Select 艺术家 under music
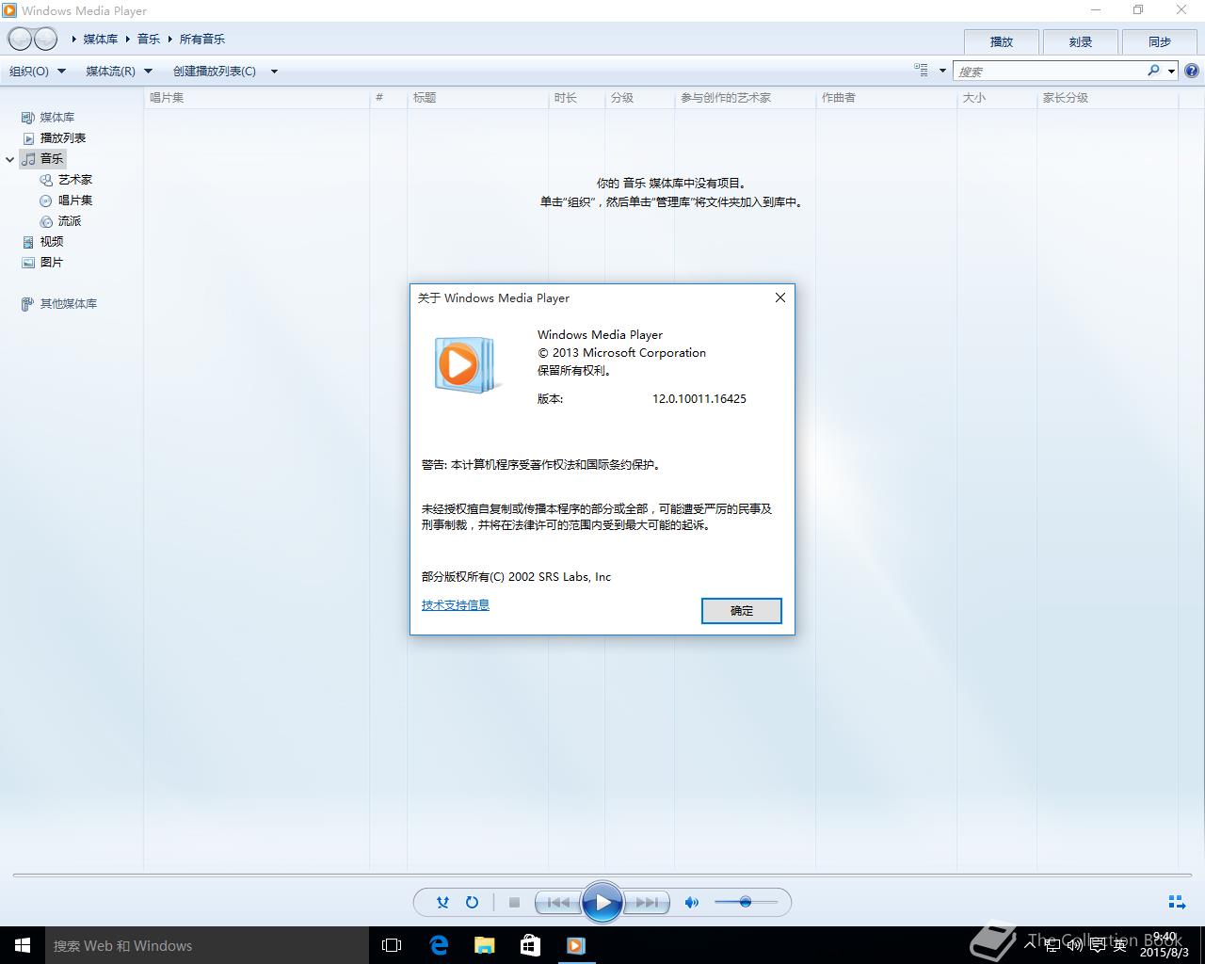The image size is (1205, 964). tap(74, 180)
